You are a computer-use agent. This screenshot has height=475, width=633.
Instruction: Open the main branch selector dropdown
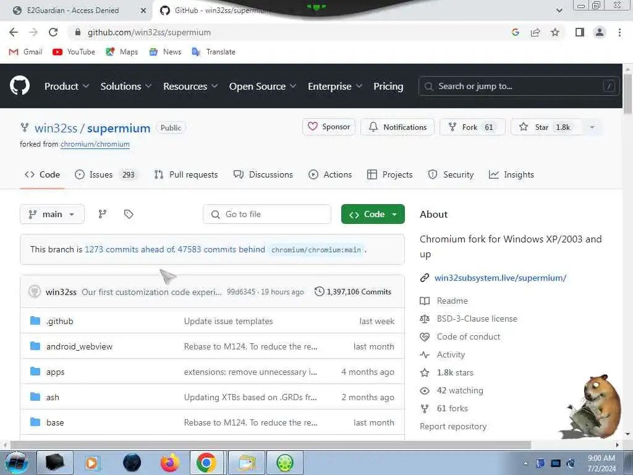click(x=52, y=214)
